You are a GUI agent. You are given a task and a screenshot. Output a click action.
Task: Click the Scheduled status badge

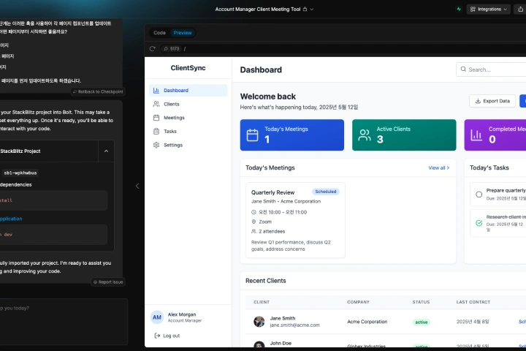(325, 192)
